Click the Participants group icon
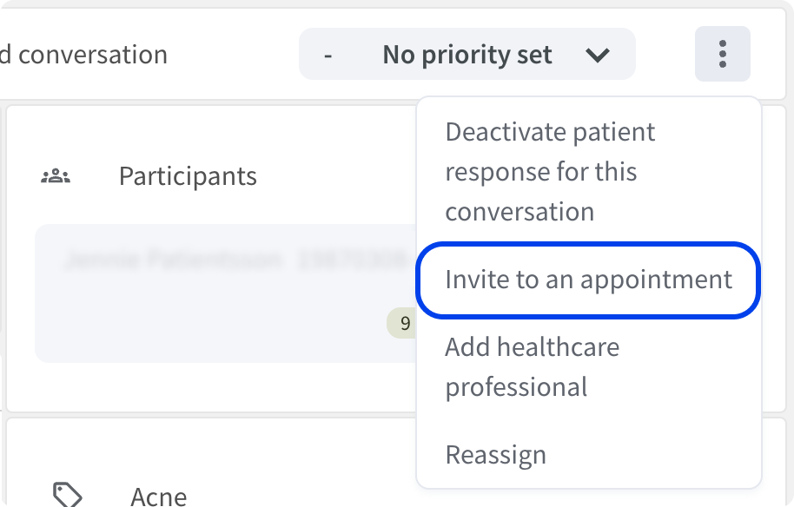The height and width of the screenshot is (507, 794). pyautogui.click(x=56, y=176)
